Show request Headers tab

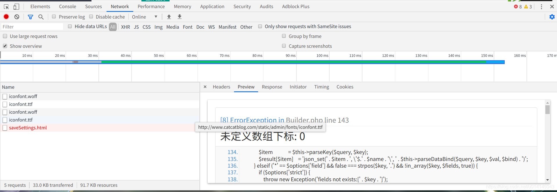pos(221,87)
